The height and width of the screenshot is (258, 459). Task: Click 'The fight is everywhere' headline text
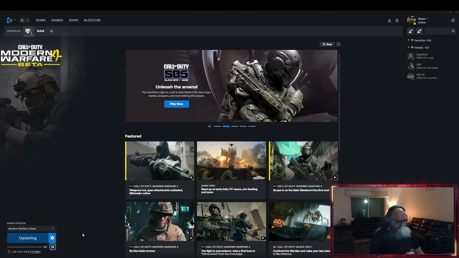(228, 252)
